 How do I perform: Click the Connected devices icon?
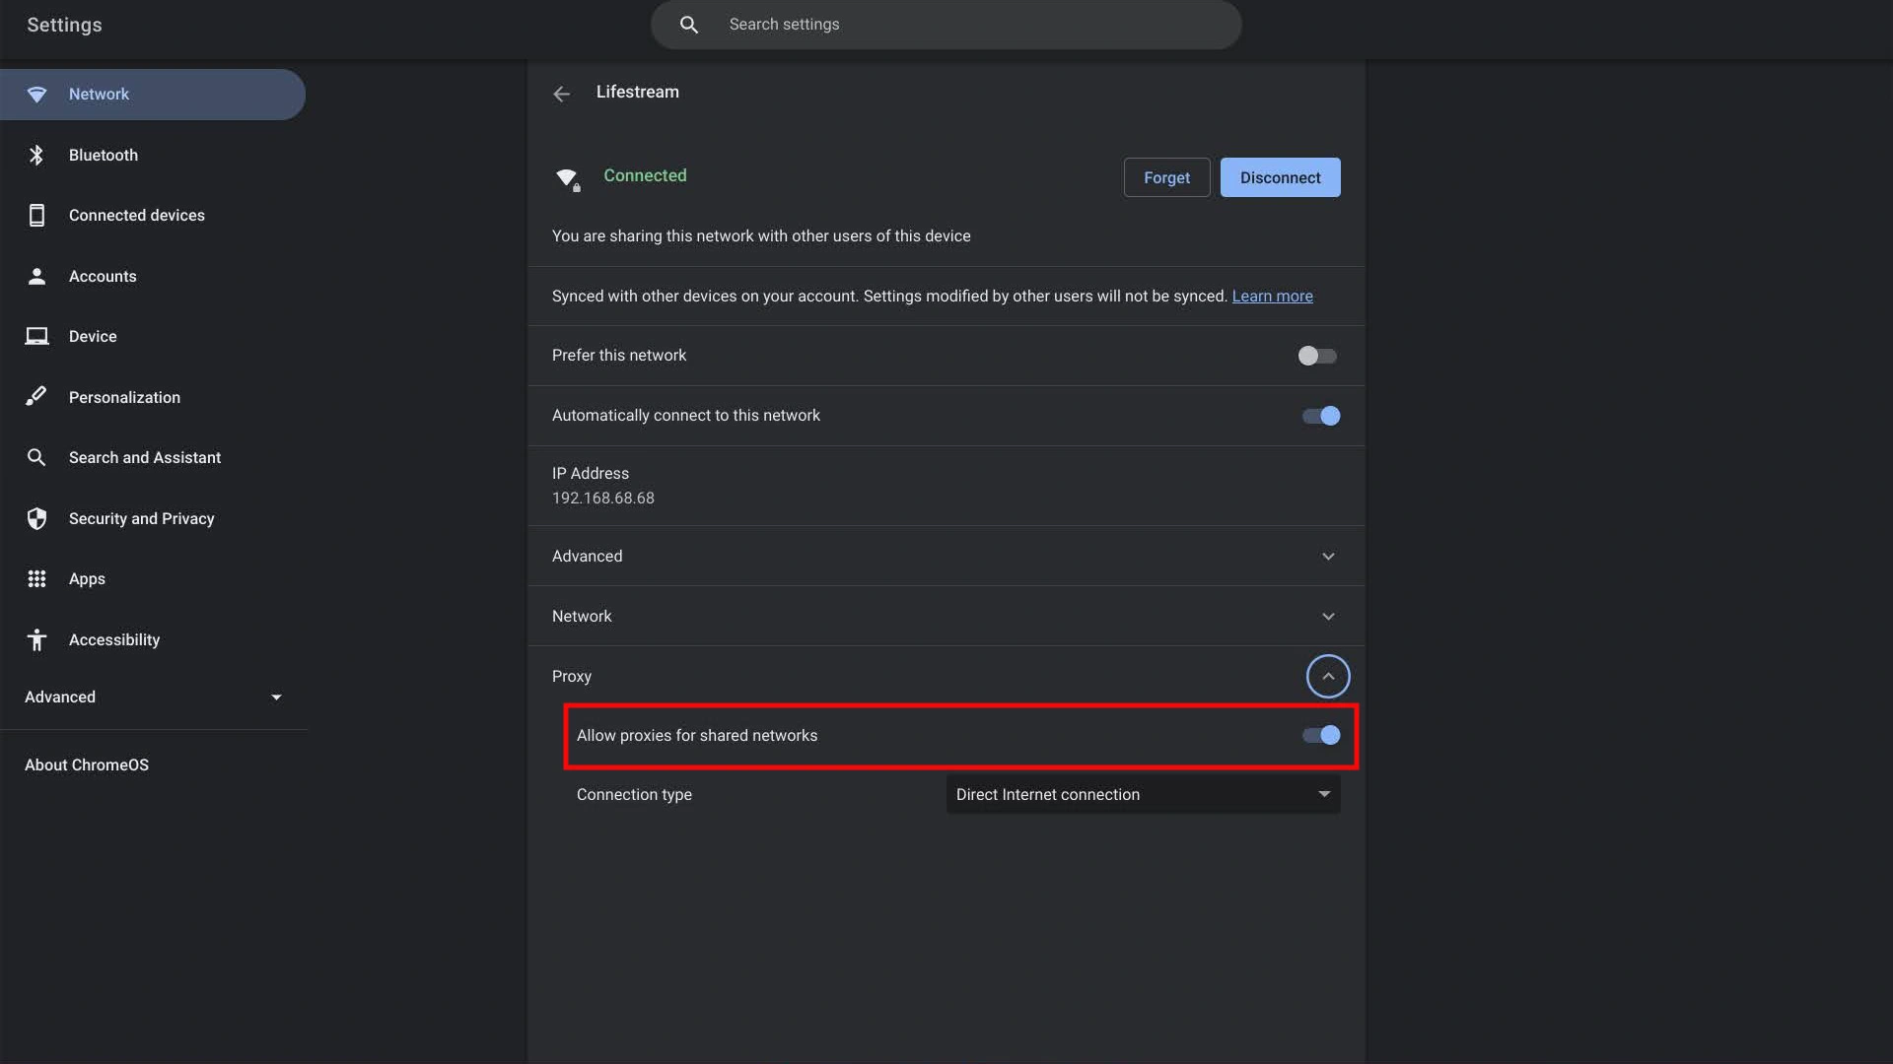click(36, 215)
